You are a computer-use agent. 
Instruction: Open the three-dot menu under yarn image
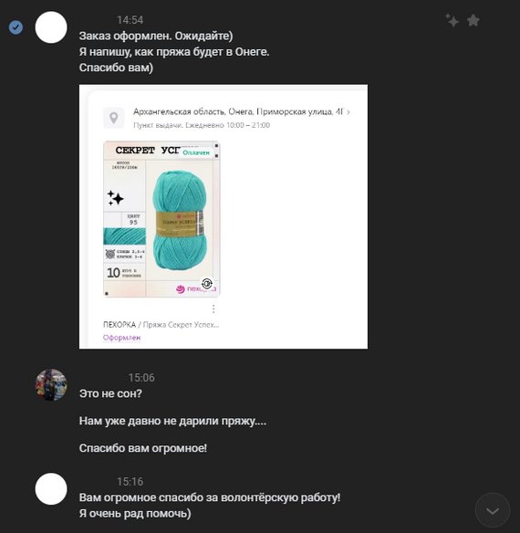pyautogui.click(x=213, y=308)
